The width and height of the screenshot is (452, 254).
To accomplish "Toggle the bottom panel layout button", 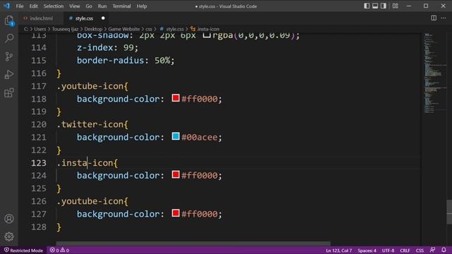I will (375, 6).
